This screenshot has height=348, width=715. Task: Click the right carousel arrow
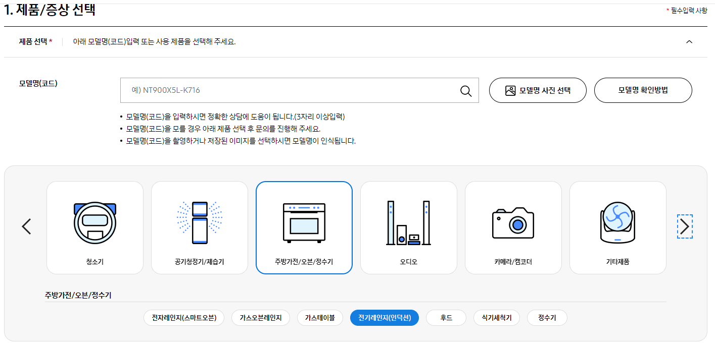(x=685, y=226)
